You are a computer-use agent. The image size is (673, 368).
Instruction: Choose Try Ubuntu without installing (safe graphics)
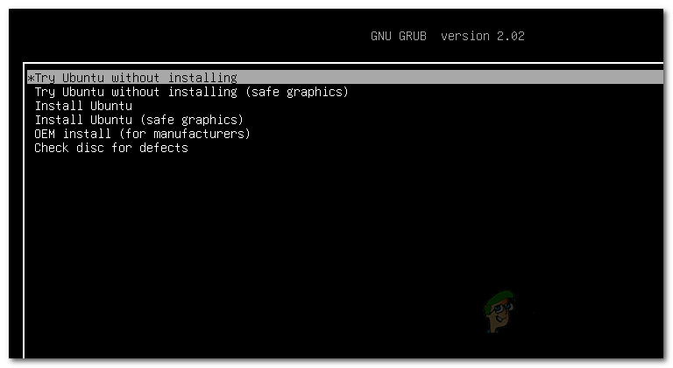tap(191, 92)
